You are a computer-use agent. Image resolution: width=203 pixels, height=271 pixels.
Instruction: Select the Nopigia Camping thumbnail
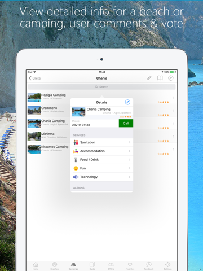point(34,98)
